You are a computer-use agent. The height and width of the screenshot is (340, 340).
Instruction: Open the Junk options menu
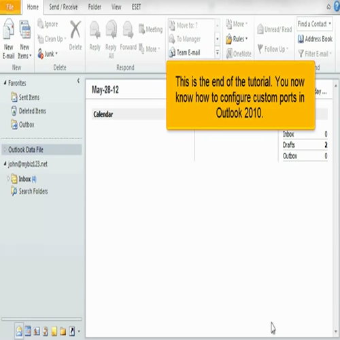pyautogui.click(x=48, y=54)
